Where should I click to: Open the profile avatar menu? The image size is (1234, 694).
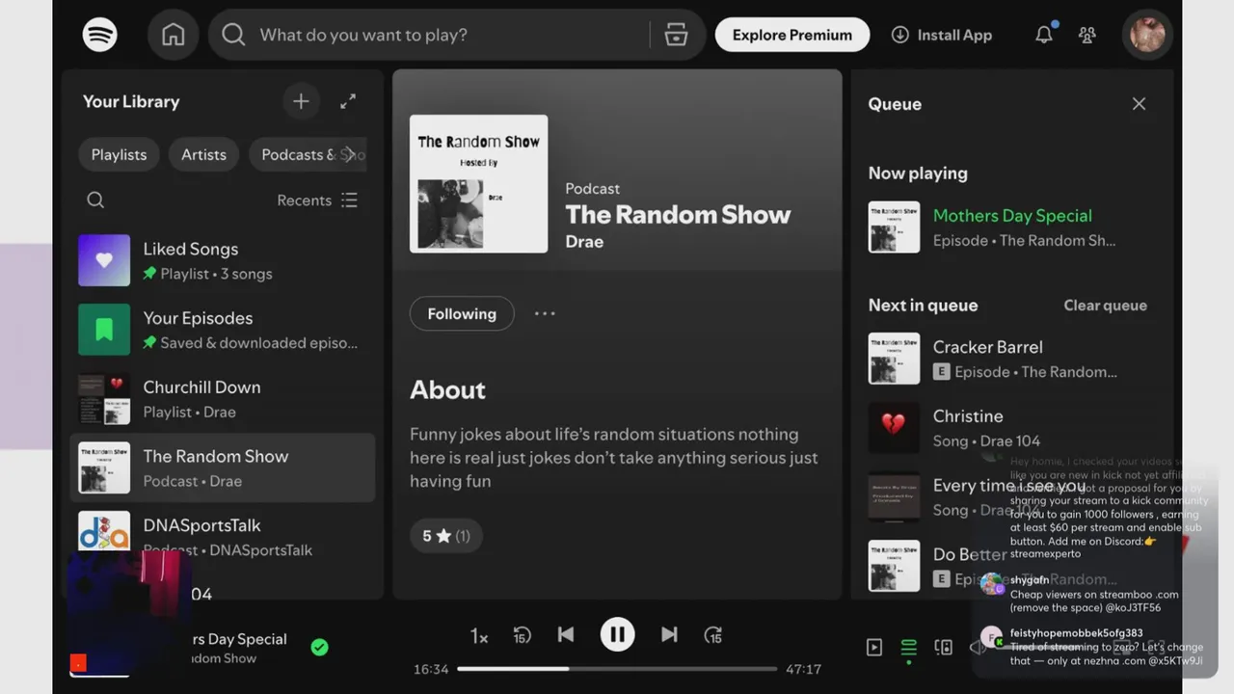point(1147,35)
